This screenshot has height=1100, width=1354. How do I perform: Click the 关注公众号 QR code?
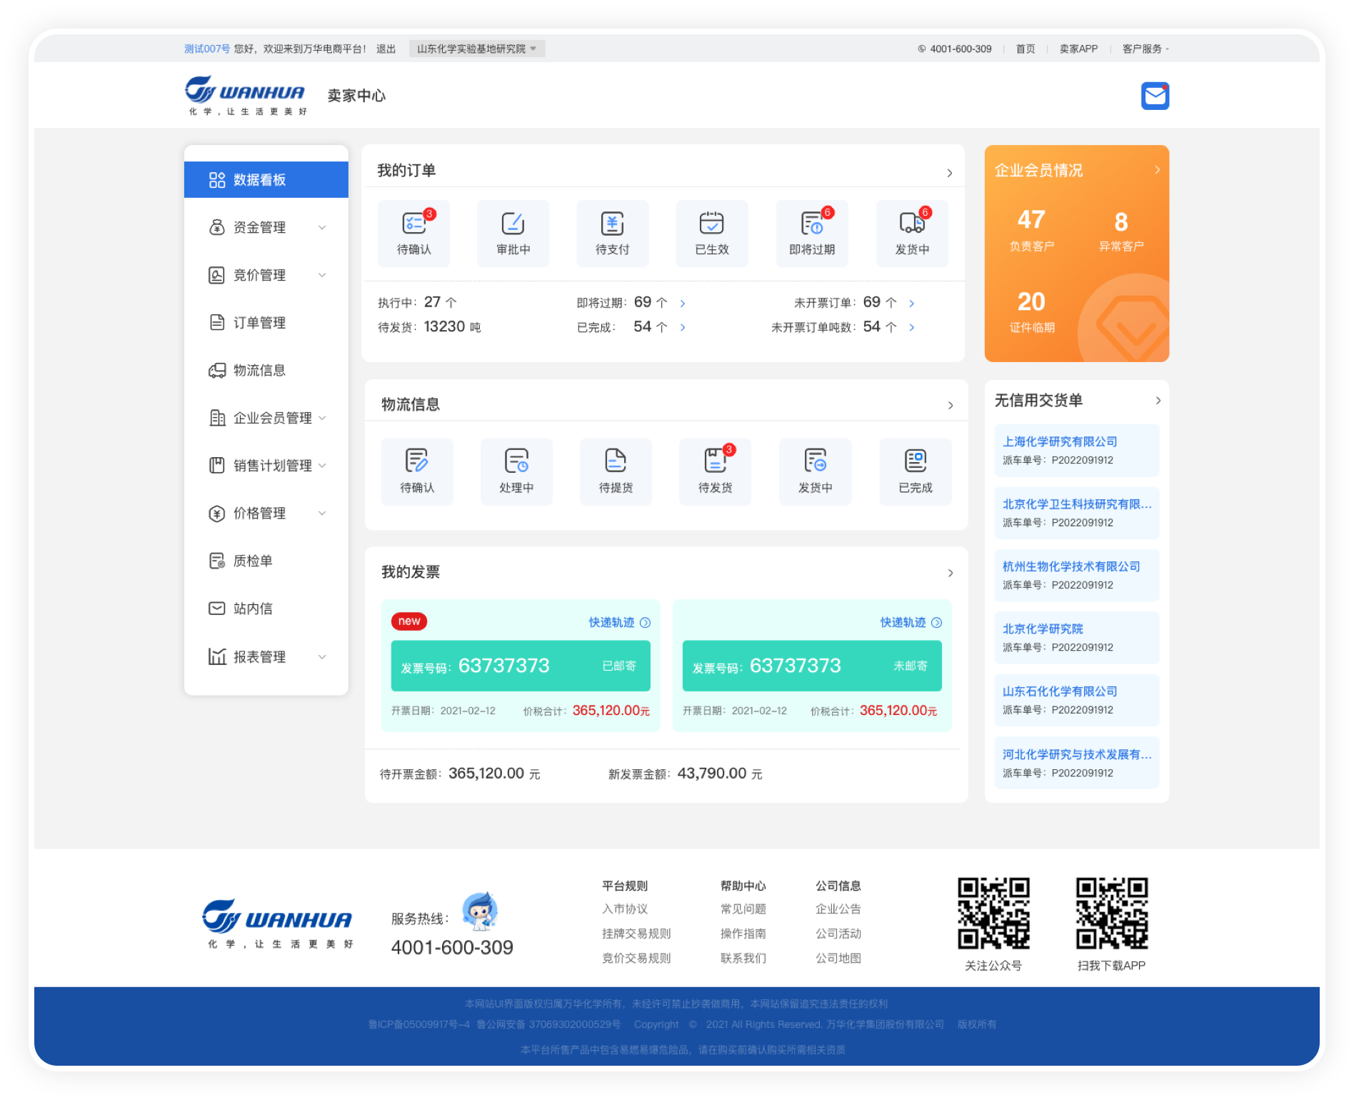993,914
